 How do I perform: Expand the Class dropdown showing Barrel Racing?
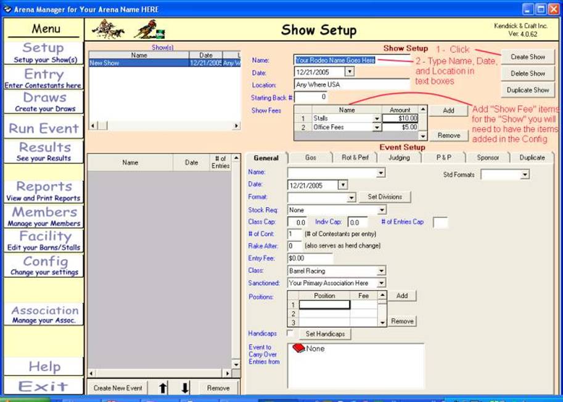point(382,271)
